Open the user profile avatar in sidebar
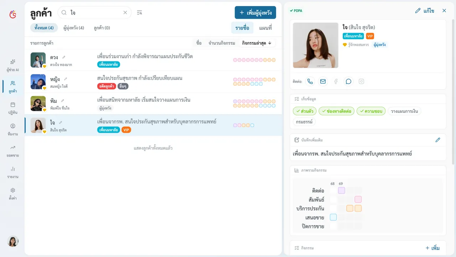The width and height of the screenshot is (456, 257). coord(13,241)
